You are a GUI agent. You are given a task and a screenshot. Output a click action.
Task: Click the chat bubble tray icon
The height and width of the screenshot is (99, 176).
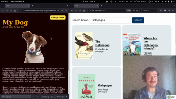tap(107, 2)
